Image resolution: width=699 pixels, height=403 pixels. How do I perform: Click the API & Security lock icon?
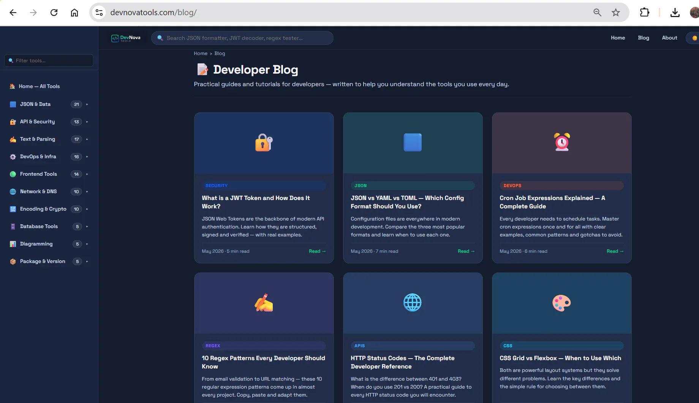click(x=13, y=122)
